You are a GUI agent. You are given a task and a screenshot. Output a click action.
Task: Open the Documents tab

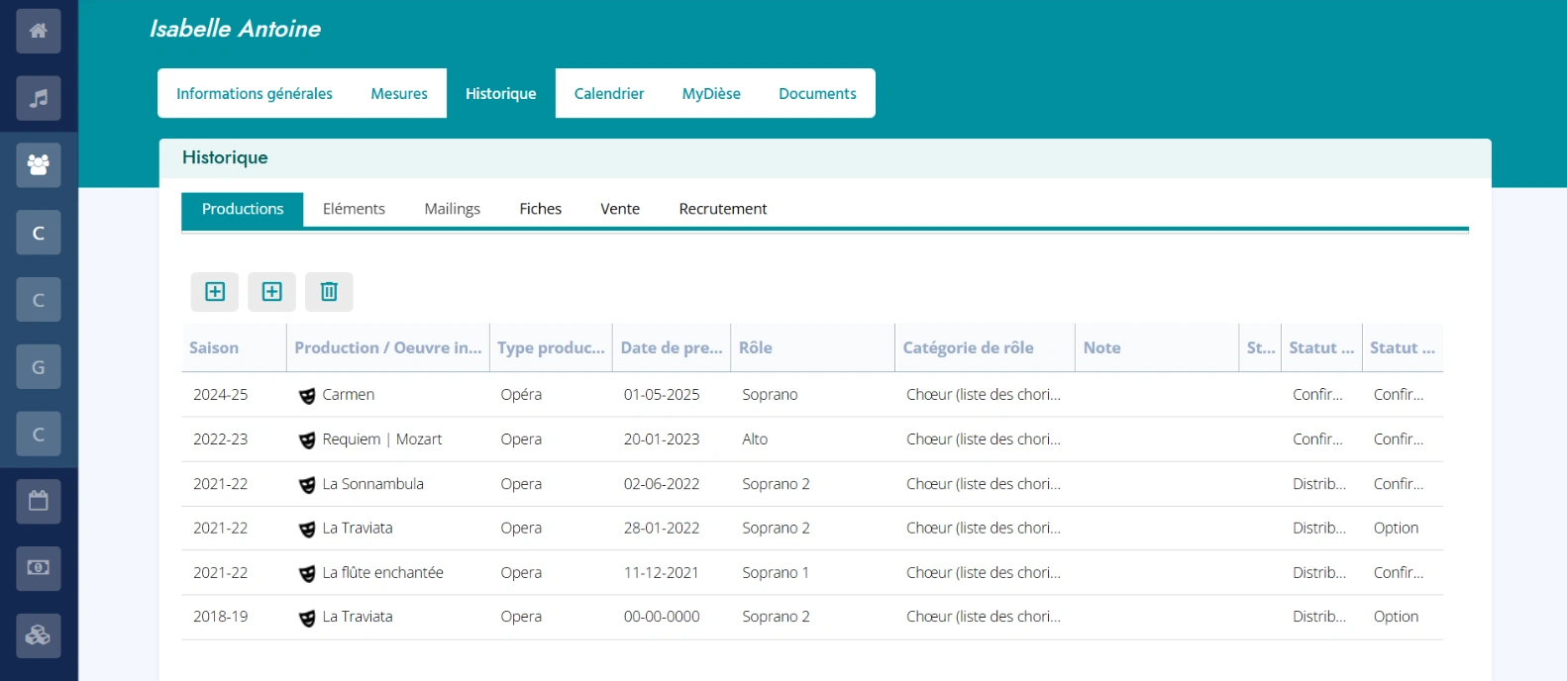coord(816,94)
